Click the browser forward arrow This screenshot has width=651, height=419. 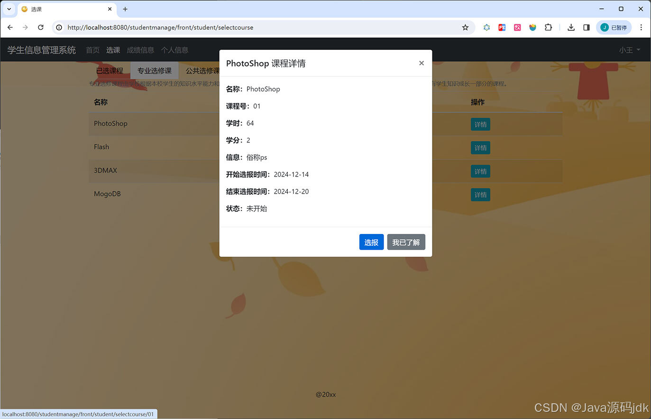pos(25,28)
